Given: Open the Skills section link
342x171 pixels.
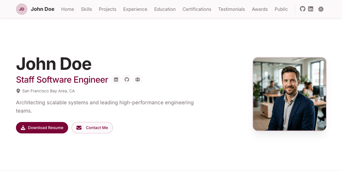Looking at the screenshot, I should tap(86, 9).
